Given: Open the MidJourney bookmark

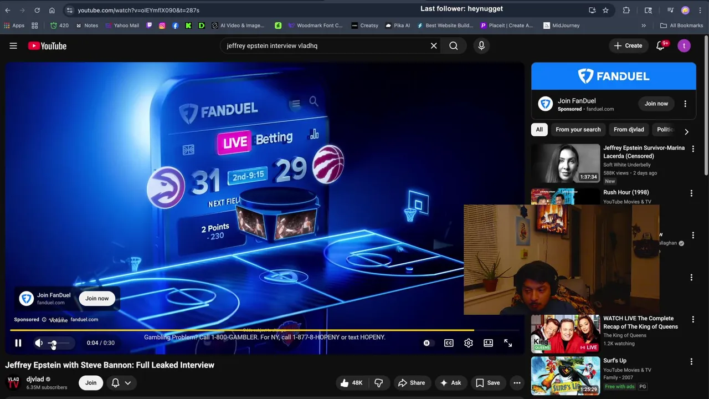Looking at the screenshot, I should click(x=562, y=25).
